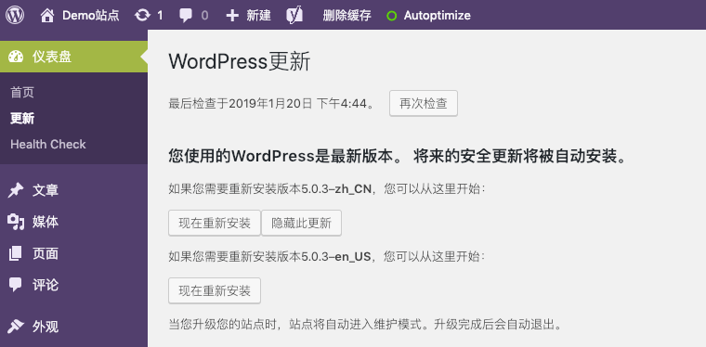This screenshot has width=706, height=347.
Task: Click the plus icon for 新建
Action: click(232, 16)
